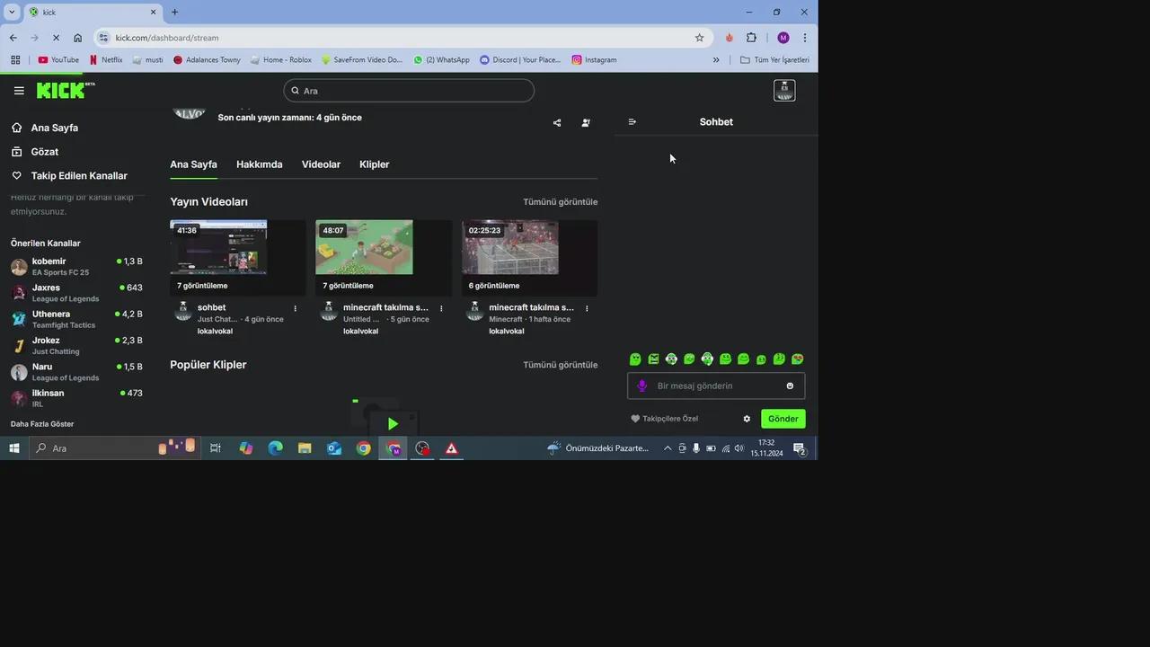This screenshot has width=1150, height=647.
Task: Switch to the Videolar tab
Action: coord(321,164)
